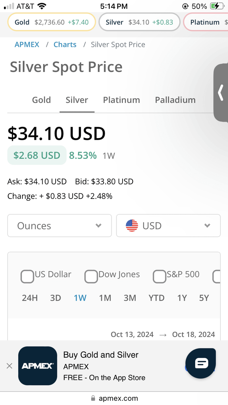Switch to the Gold tab
Image resolution: width=228 pixels, height=405 pixels.
click(x=41, y=100)
